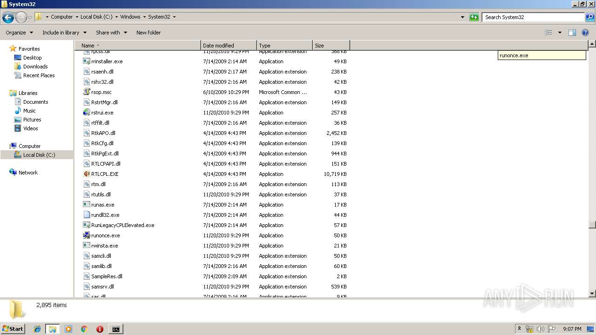Click the refresh button beside address bar
Image resolution: width=596 pixels, height=335 pixels.
[x=474, y=17]
